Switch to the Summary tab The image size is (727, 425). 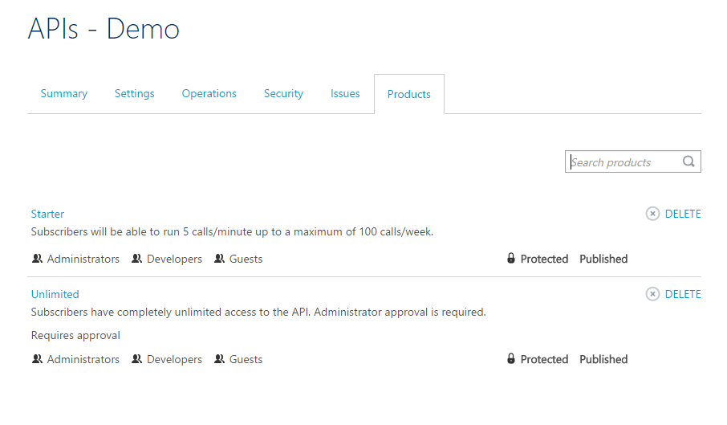[x=64, y=94]
